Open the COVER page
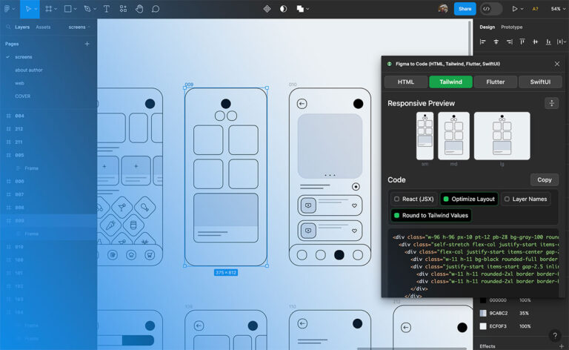This screenshot has height=350, width=569. [22, 96]
